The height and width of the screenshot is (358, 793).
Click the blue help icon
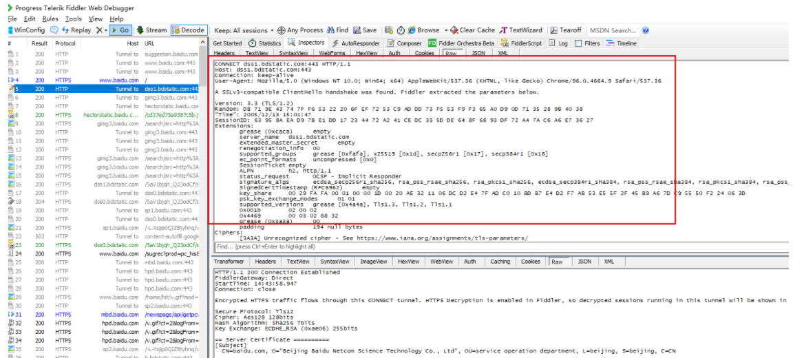[x=645, y=30]
